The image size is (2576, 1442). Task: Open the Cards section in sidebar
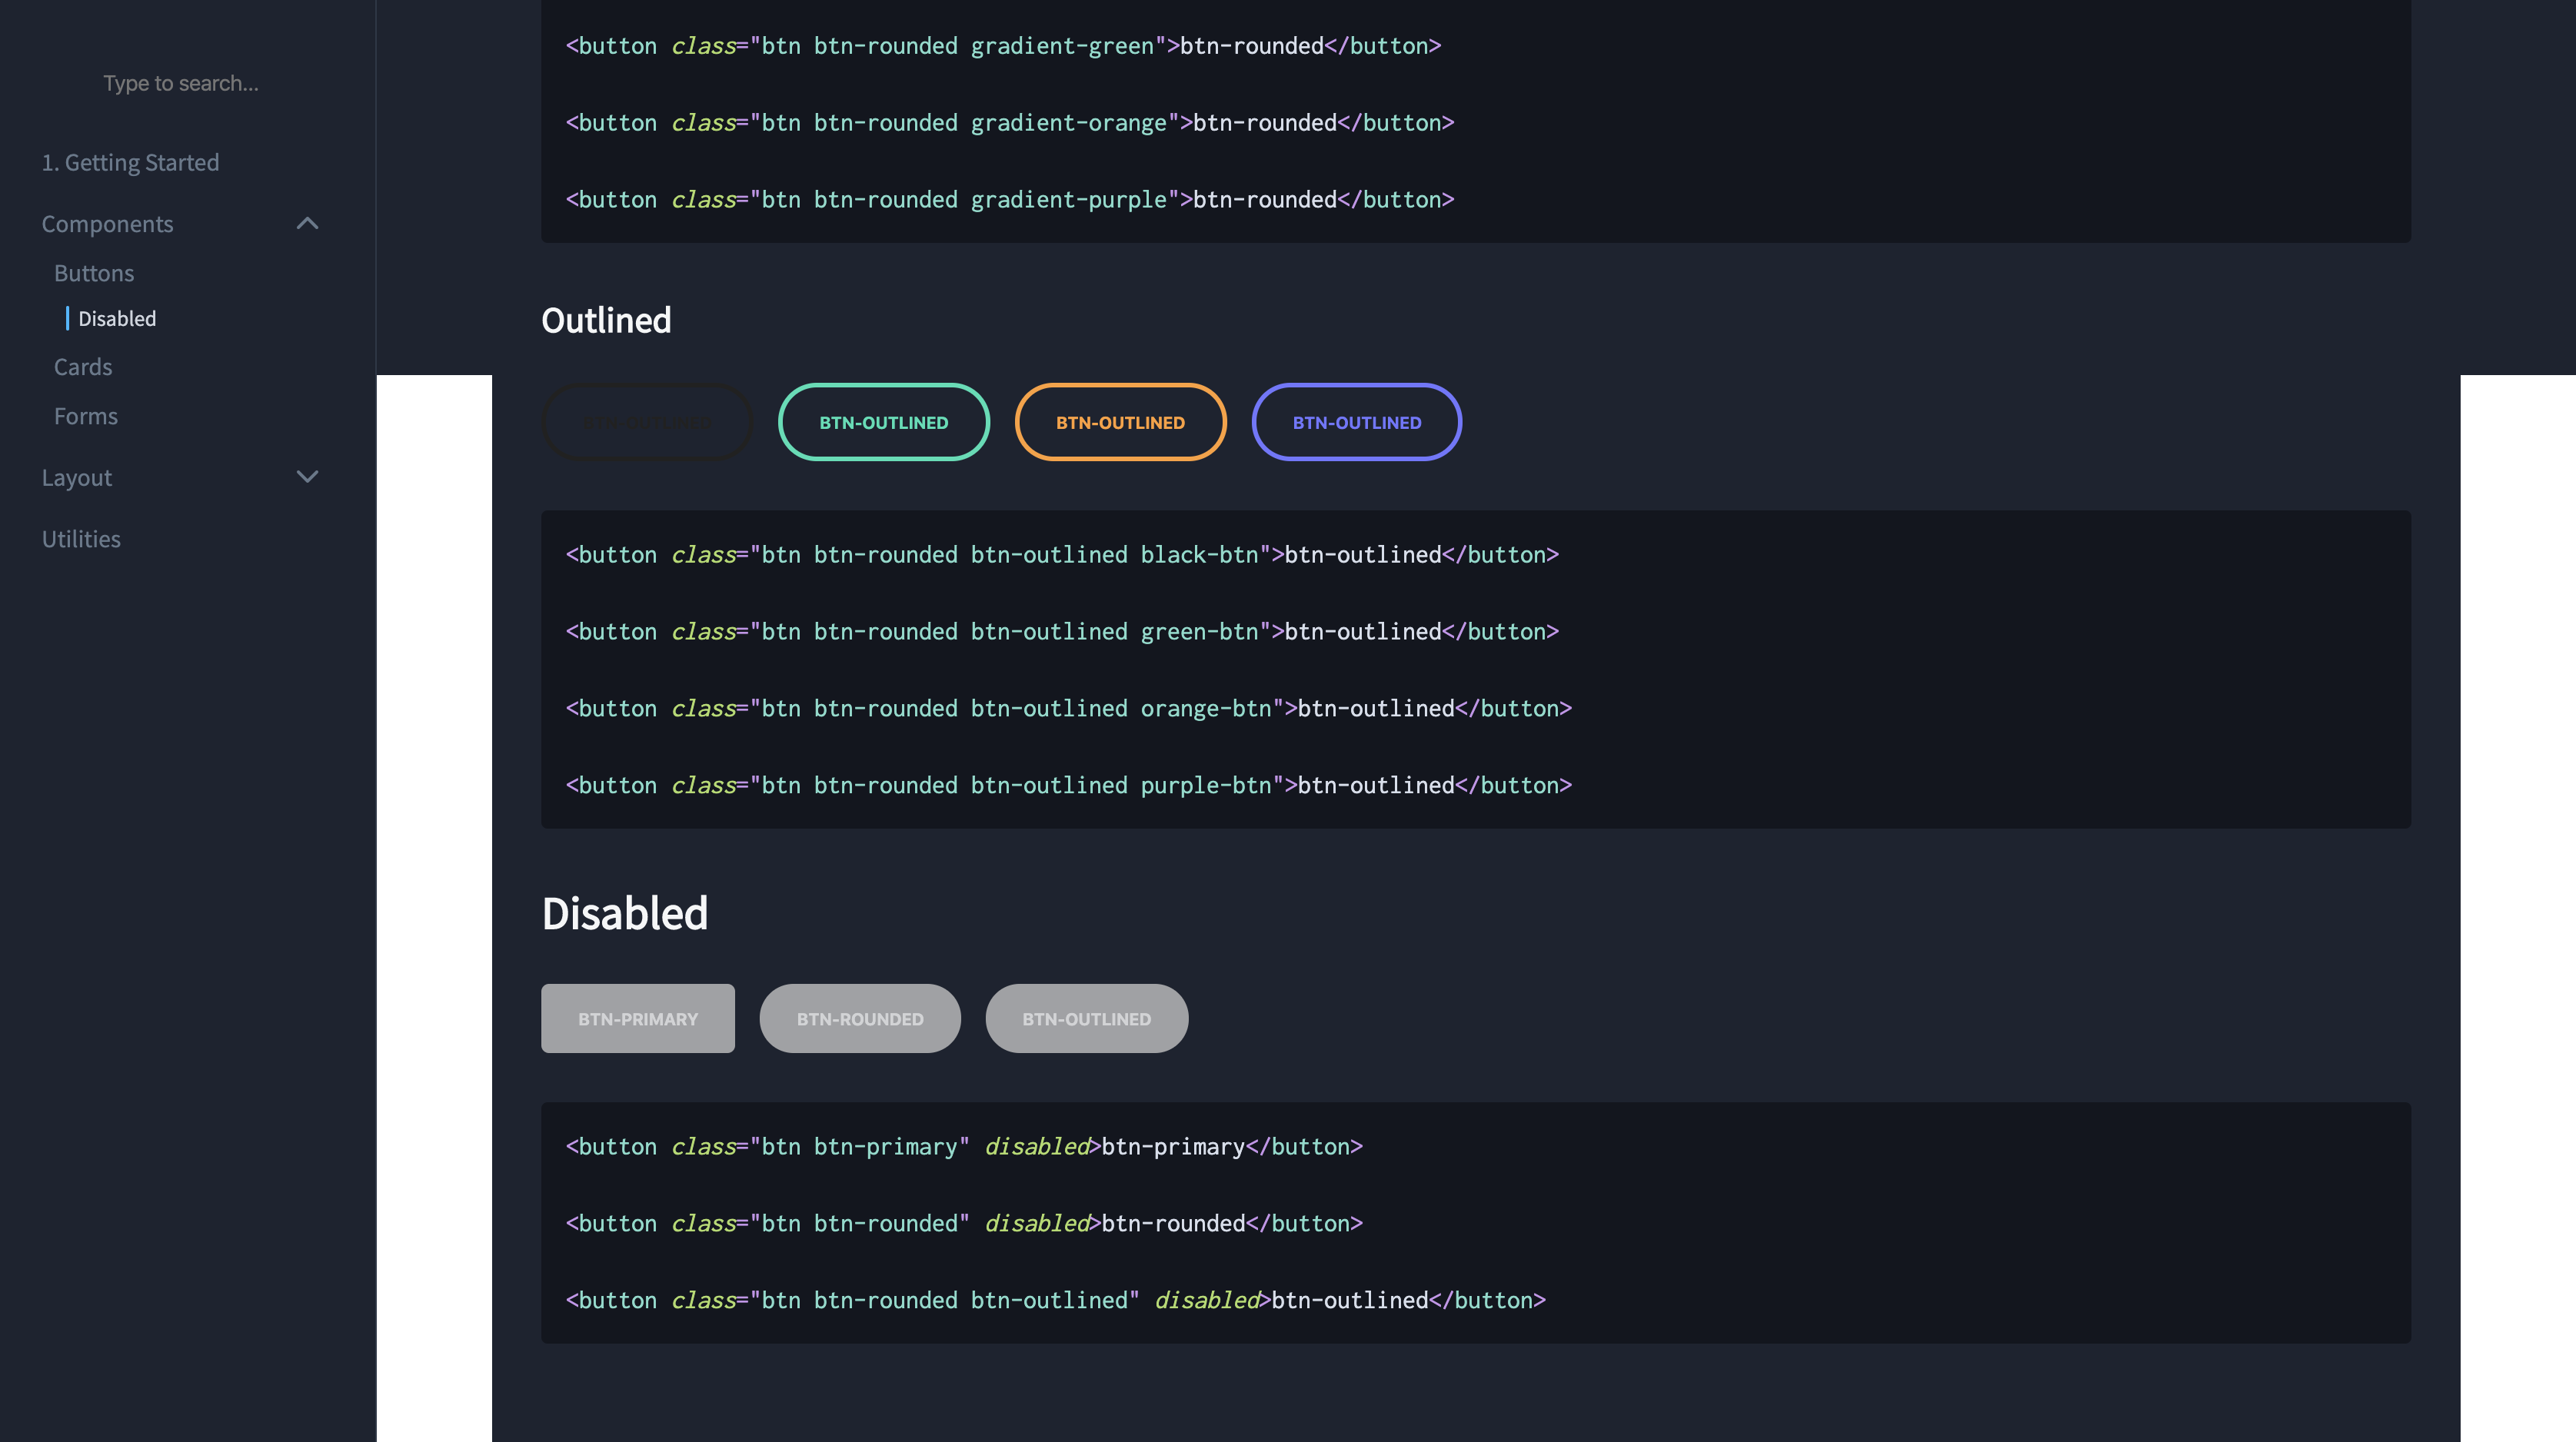[x=82, y=366]
